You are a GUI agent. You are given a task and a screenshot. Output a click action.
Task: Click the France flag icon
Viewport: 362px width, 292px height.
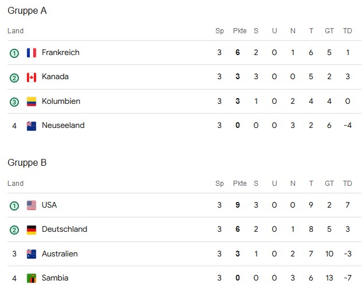pos(32,53)
